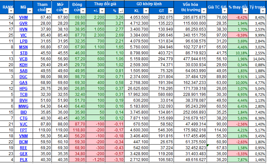Select the MSN traded value cell 384.946

click(x=161, y=47)
